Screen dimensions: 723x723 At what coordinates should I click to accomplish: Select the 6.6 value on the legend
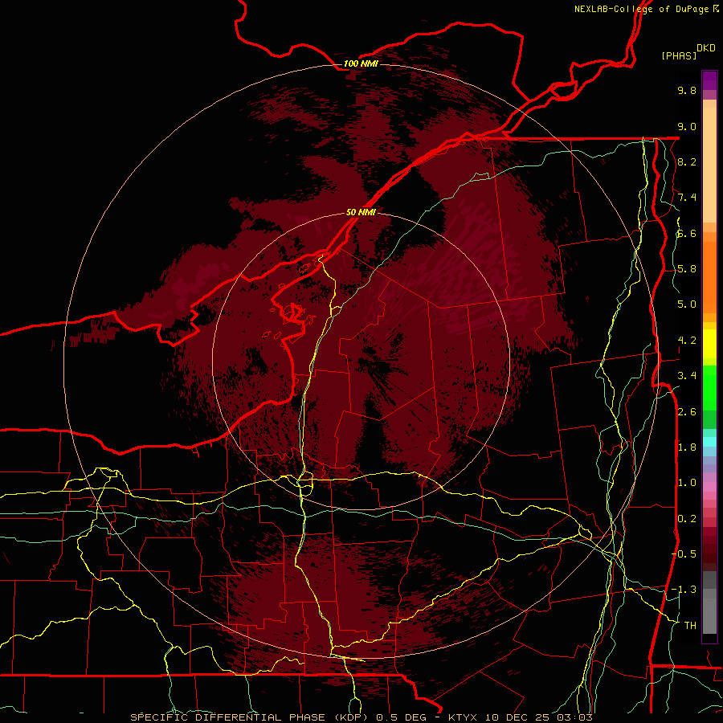tap(687, 233)
